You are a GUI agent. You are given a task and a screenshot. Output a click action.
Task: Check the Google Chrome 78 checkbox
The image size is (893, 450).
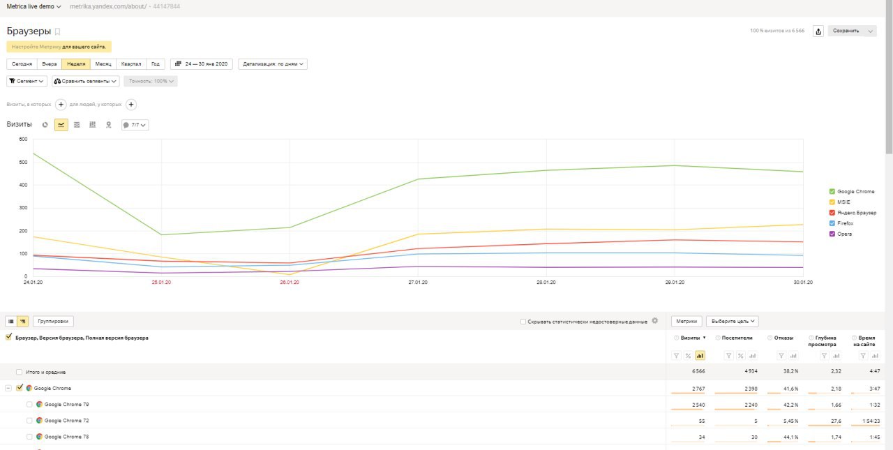tap(29, 437)
